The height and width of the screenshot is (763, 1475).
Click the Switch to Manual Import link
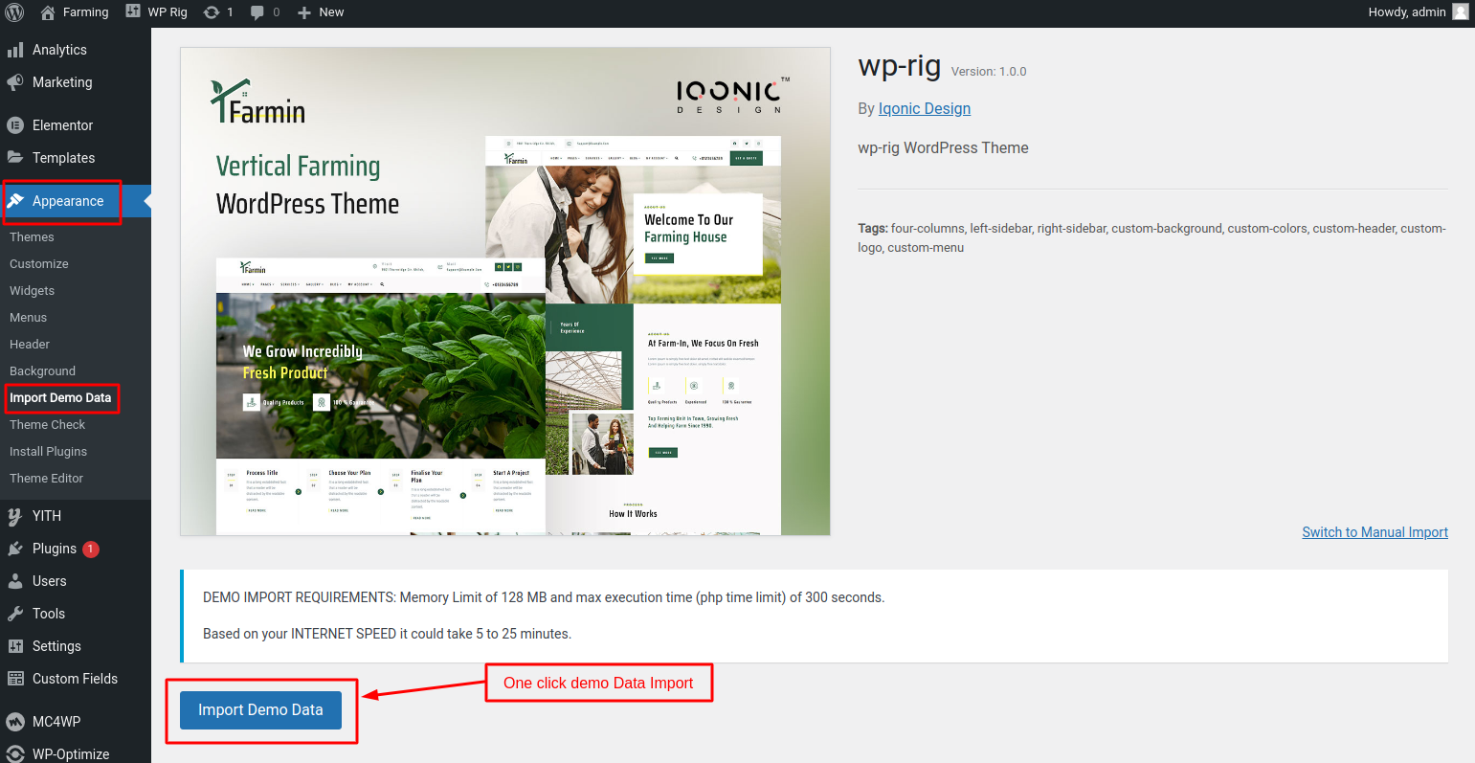[1374, 532]
